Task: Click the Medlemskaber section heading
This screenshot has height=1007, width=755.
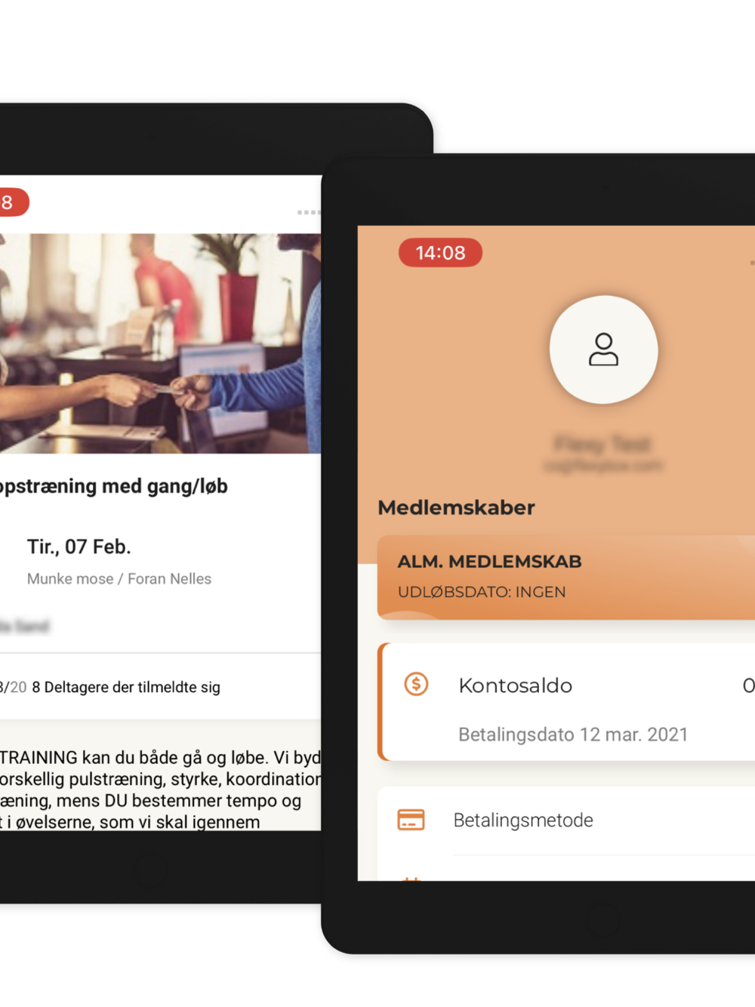Action: pos(456,507)
